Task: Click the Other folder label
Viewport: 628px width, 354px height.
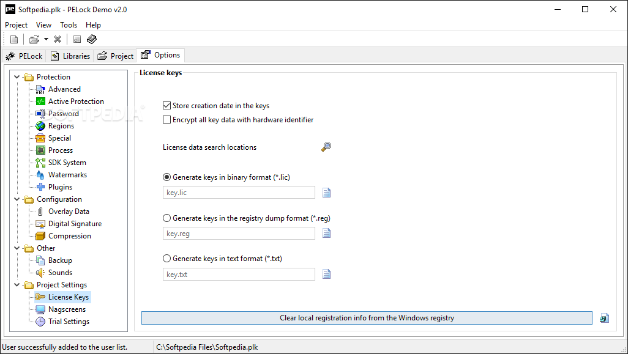Action: pos(46,248)
